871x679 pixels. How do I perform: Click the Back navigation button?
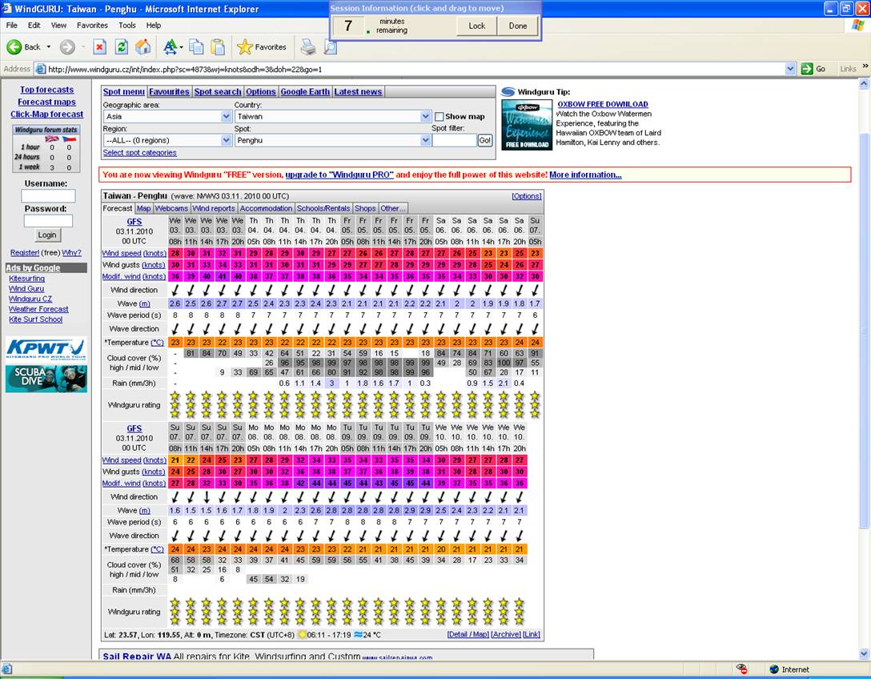24,47
